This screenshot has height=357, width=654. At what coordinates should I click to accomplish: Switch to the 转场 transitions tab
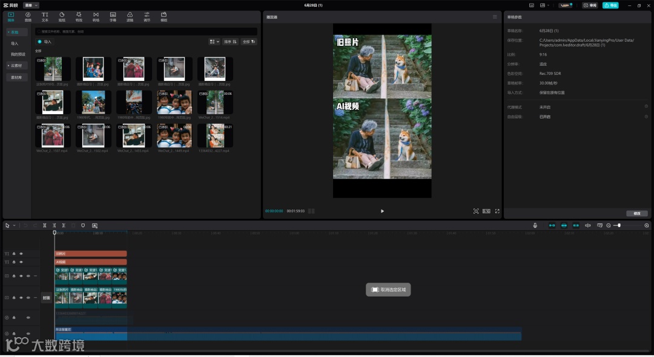pyautogui.click(x=96, y=17)
